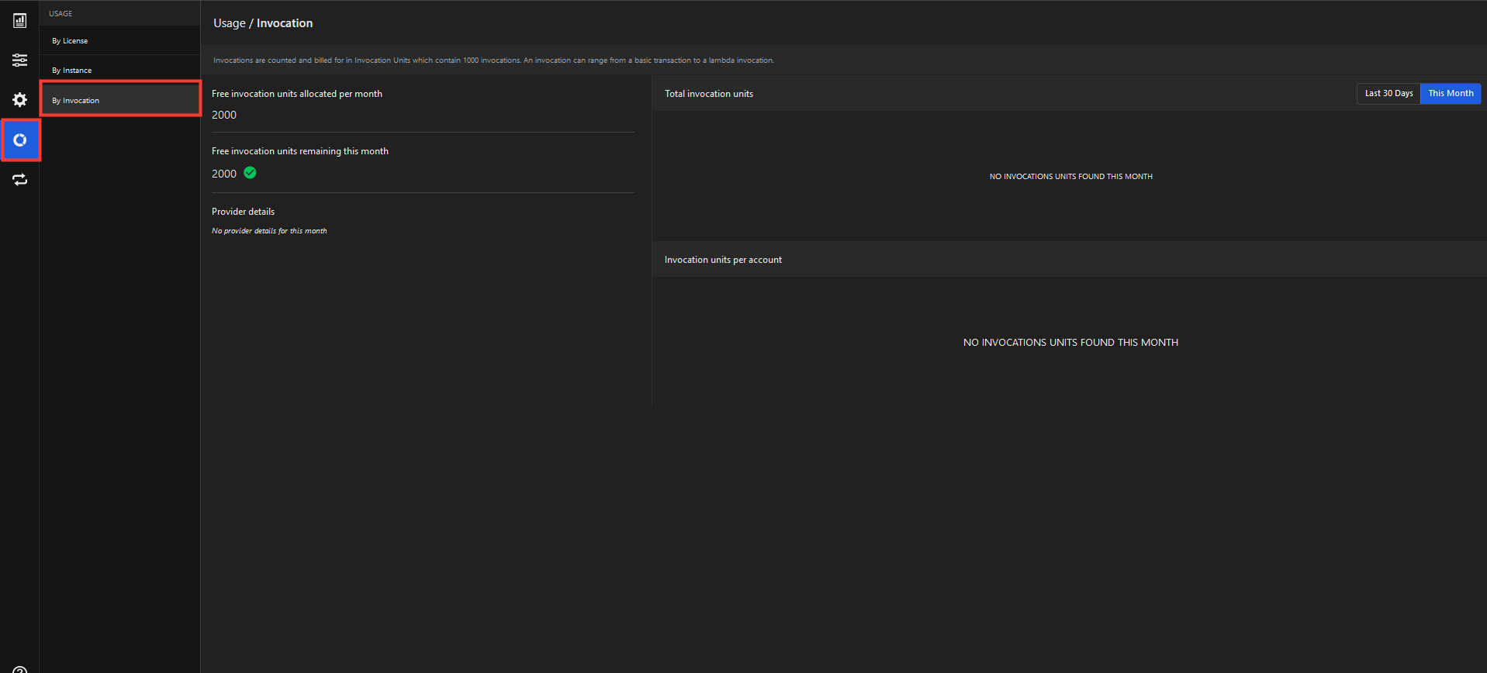Click 'Free invocation units remaining this month' label
This screenshot has width=1487, height=673.
pos(300,151)
